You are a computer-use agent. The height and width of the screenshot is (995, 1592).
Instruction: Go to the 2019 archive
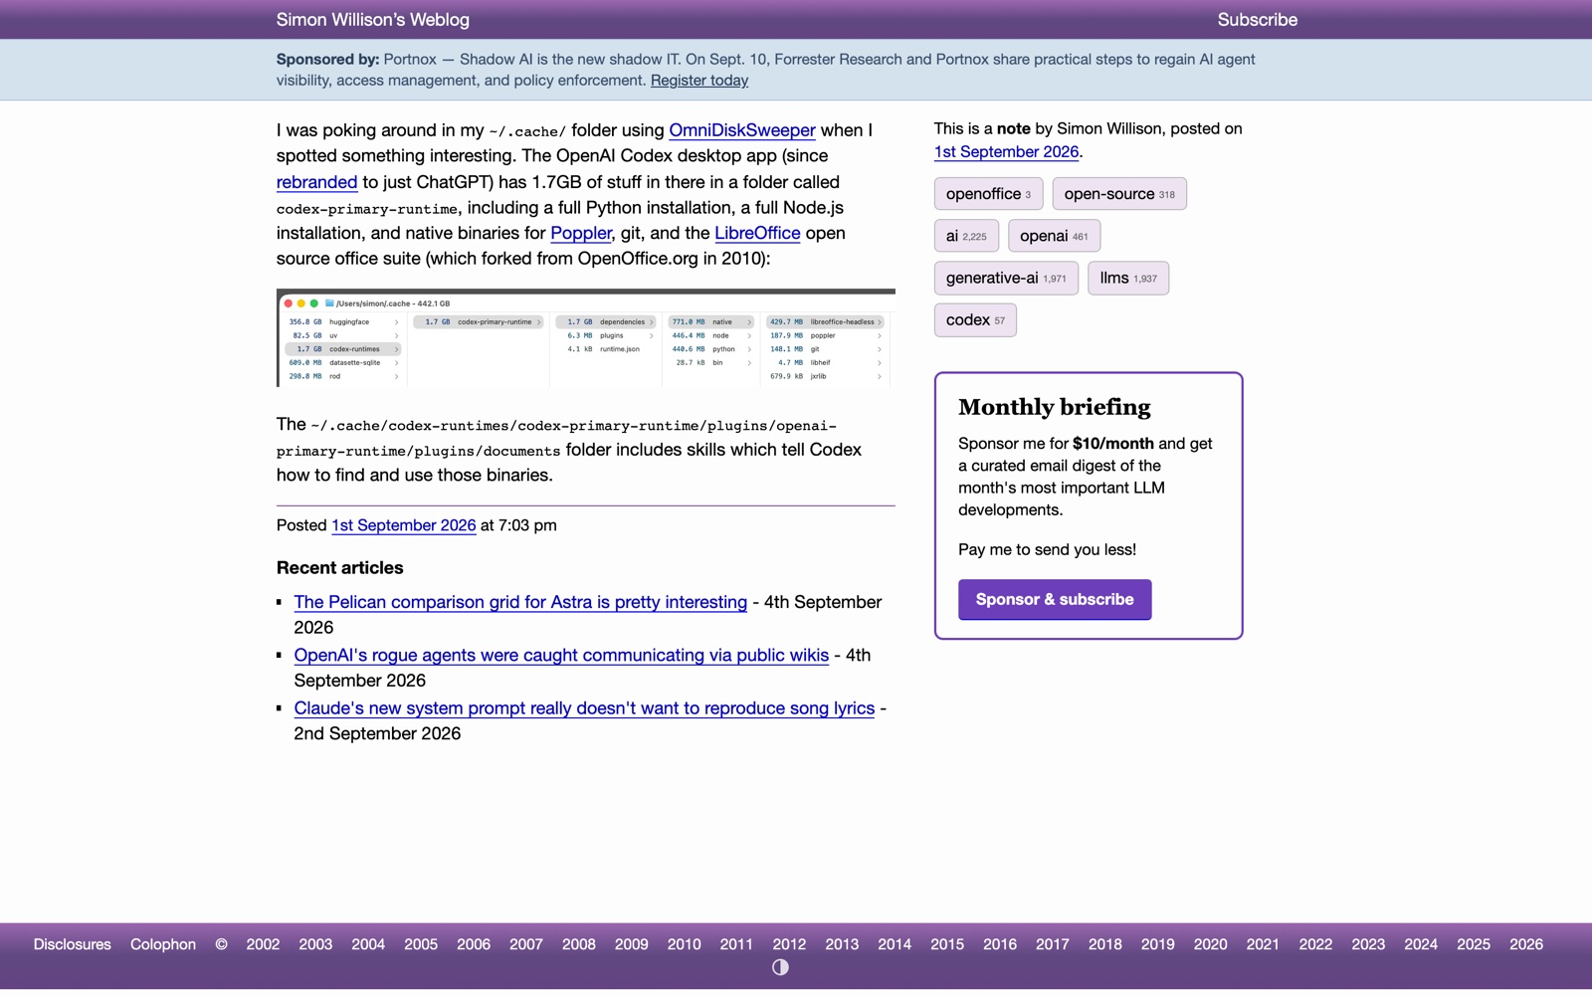point(1158,944)
